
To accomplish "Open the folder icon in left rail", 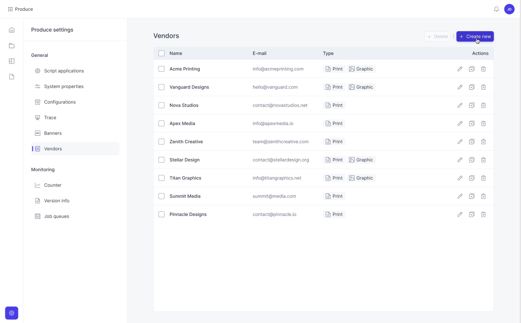I will point(12,46).
